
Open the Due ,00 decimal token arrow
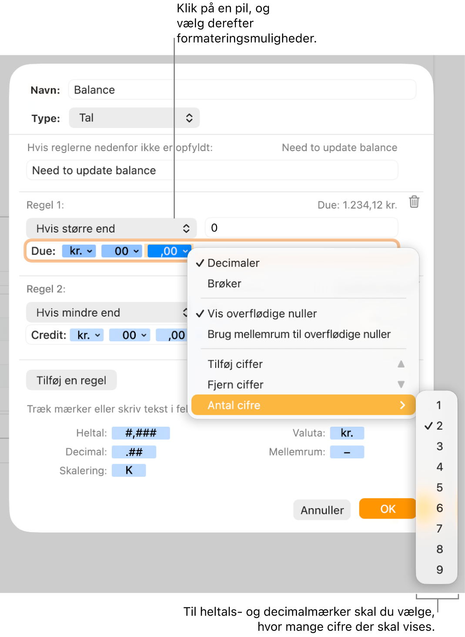[x=185, y=251]
